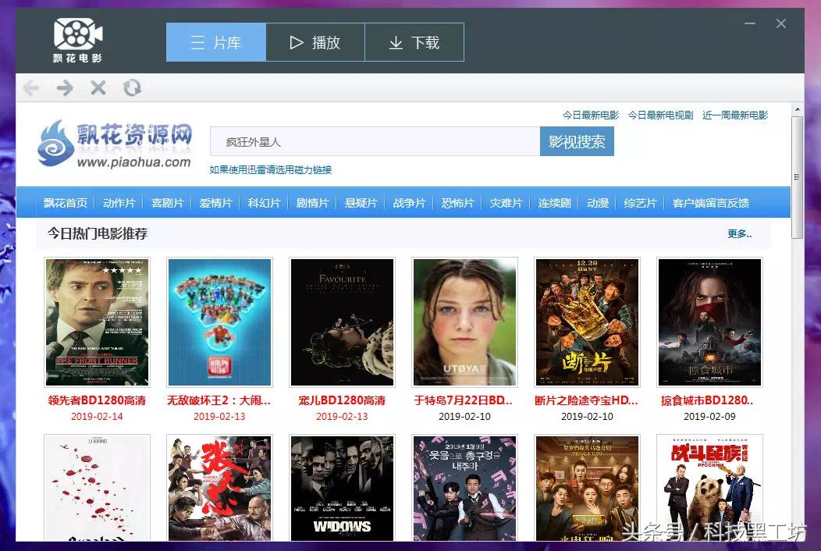
Task: Select the 恐怖片 category
Action: coord(457,203)
